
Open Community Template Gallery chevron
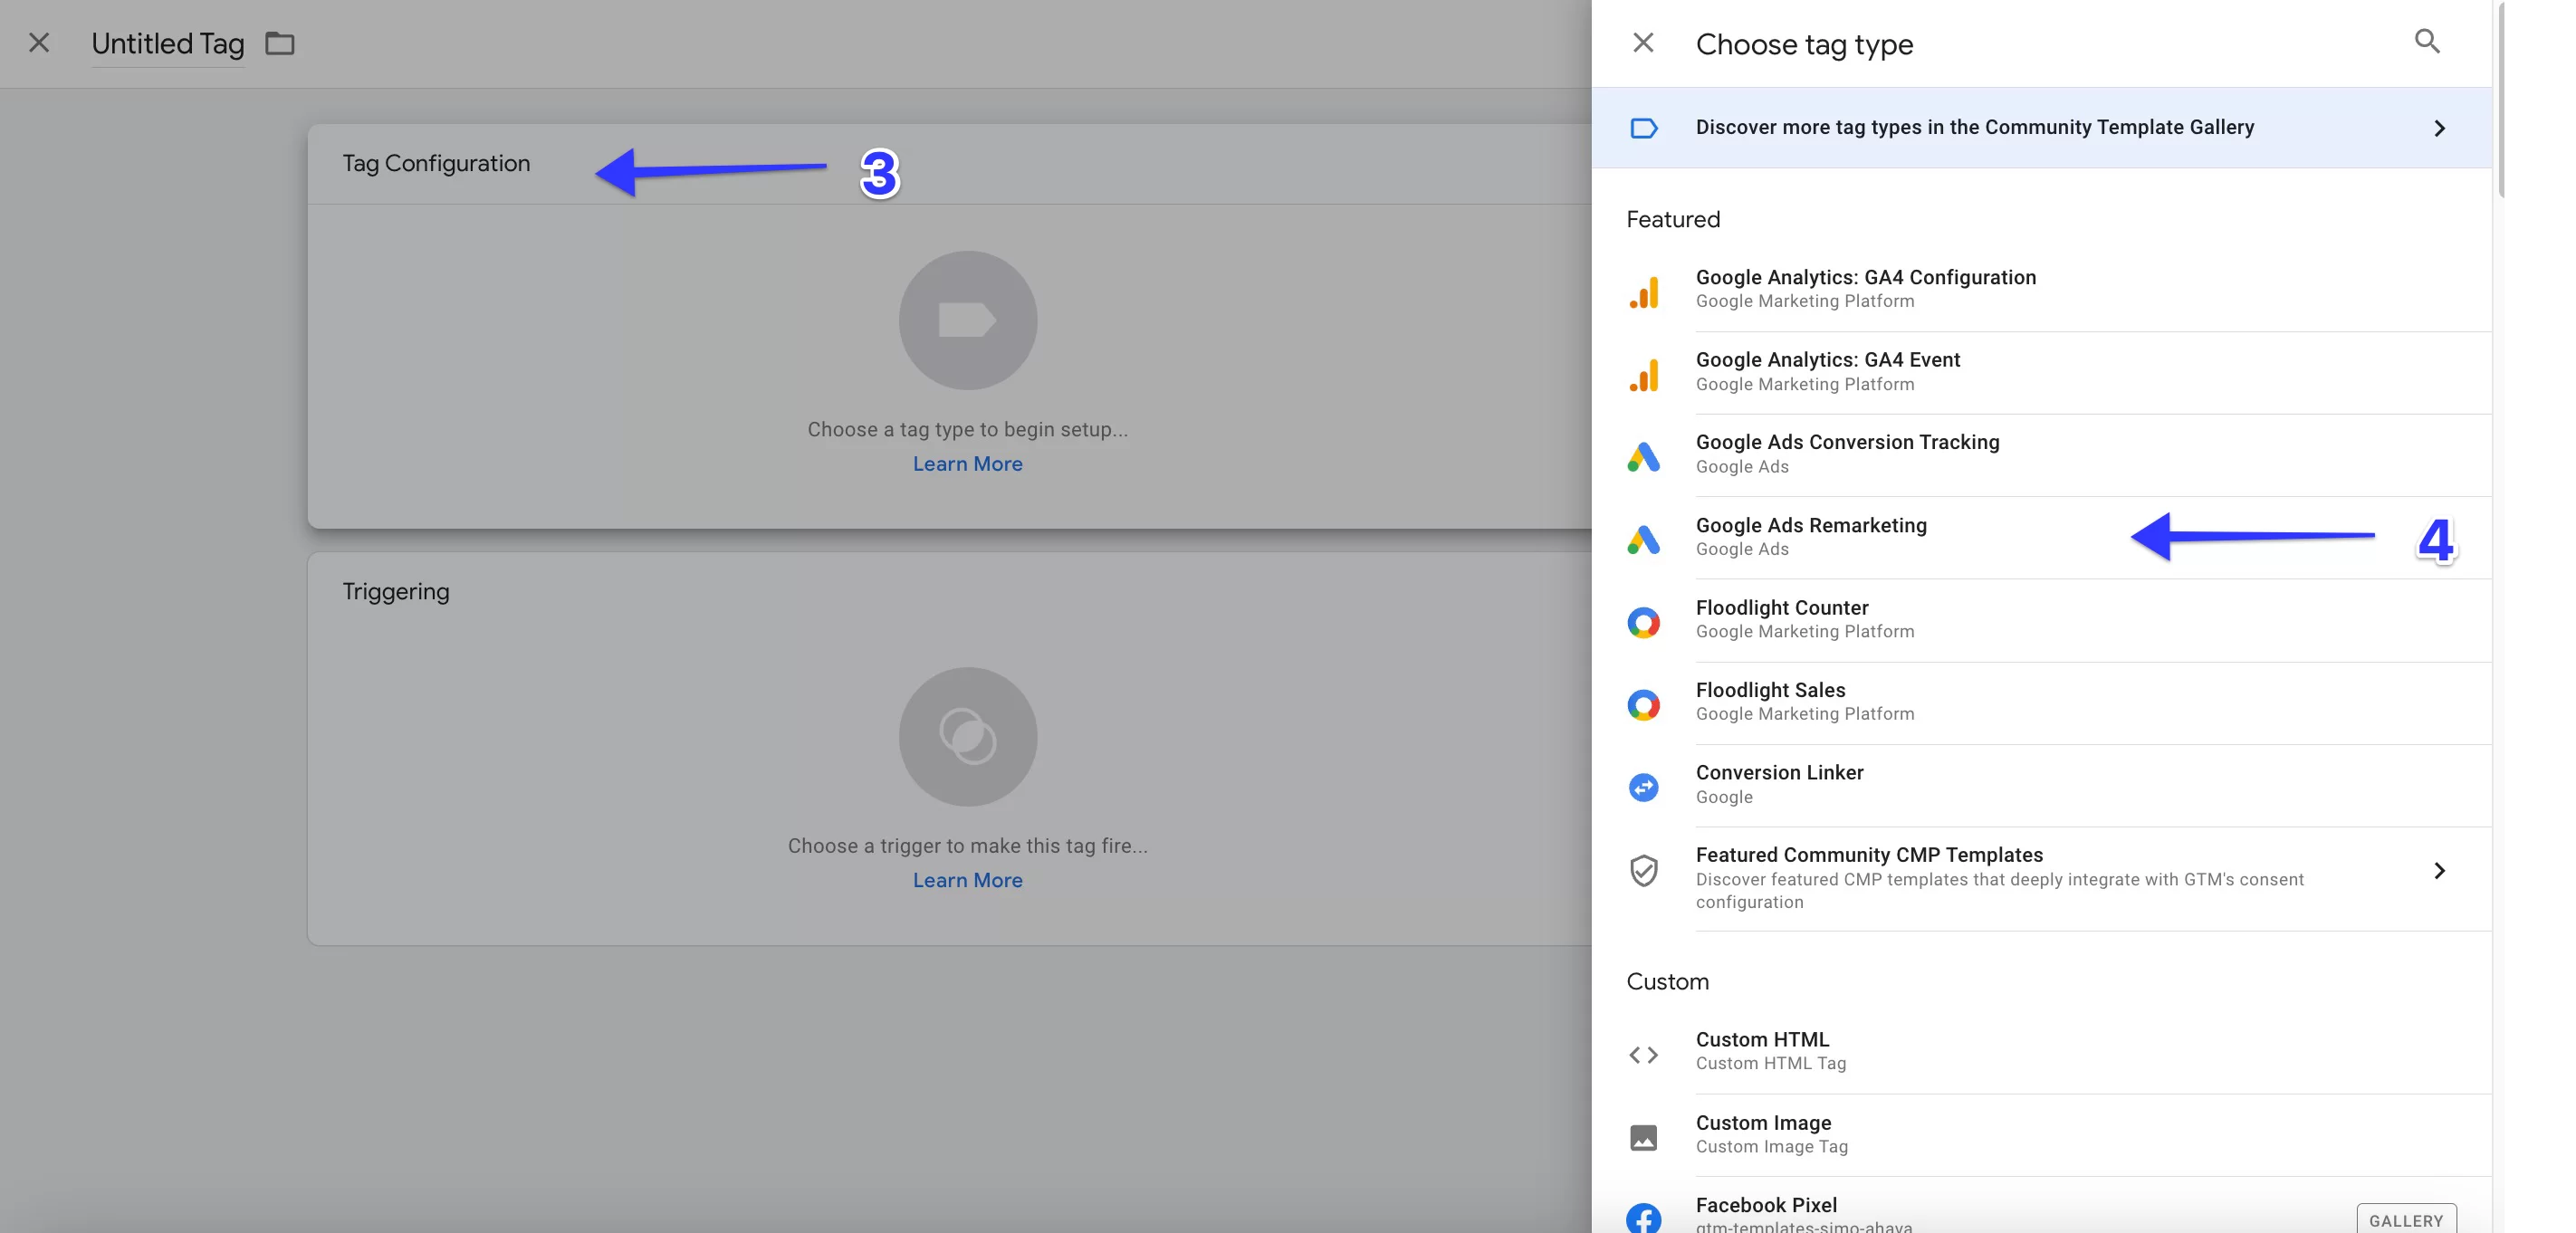click(x=2440, y=128)
